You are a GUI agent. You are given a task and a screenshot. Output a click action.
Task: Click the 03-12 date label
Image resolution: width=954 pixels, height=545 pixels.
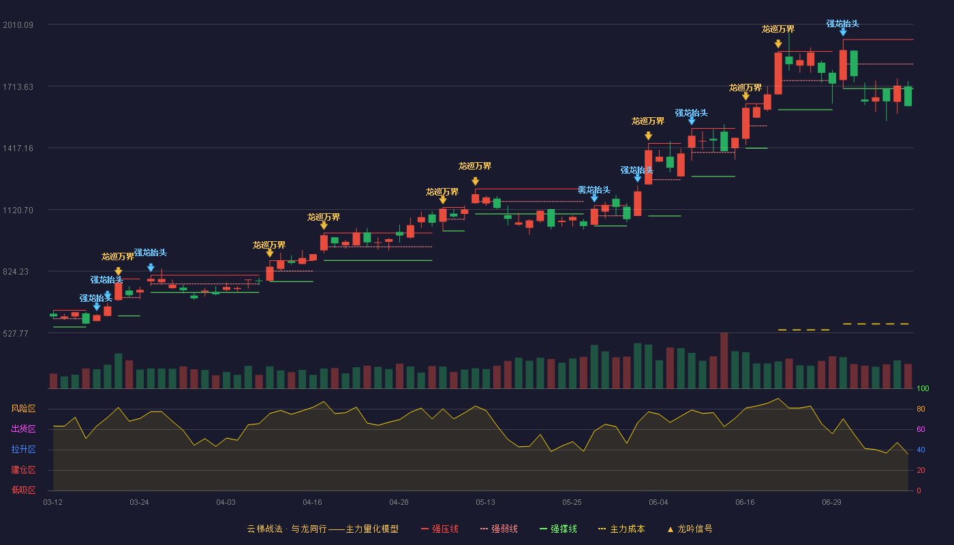(x=52, y=502)
